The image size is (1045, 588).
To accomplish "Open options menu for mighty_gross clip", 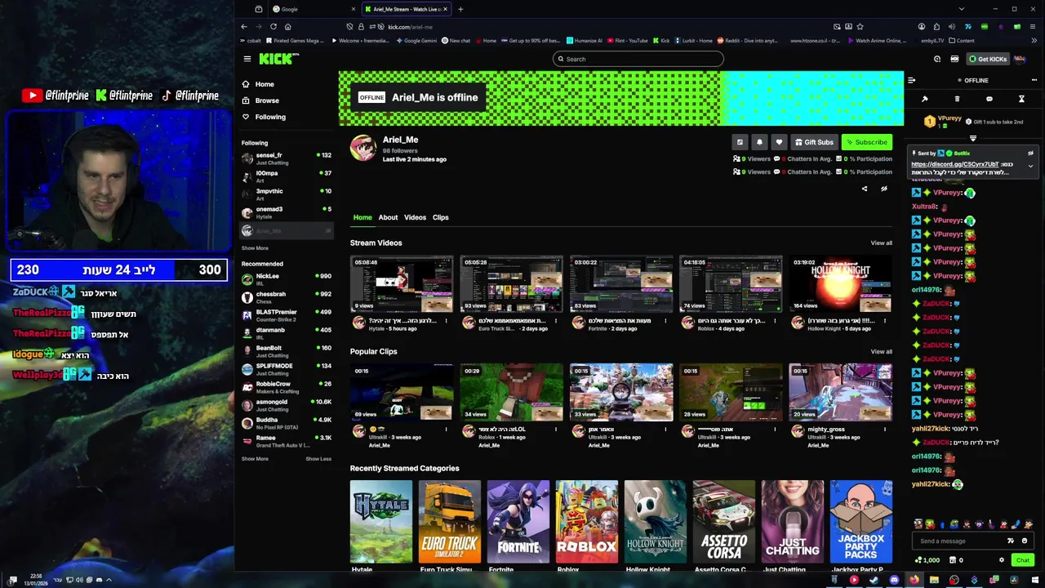I will [x=885, y=430].
